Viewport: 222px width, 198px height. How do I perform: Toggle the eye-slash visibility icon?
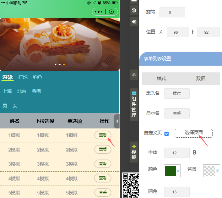(x=134, y=75)
